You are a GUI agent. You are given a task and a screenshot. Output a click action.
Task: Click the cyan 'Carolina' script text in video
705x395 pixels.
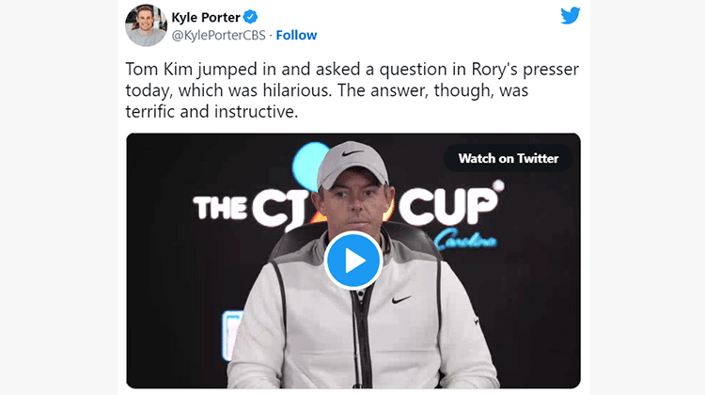465,240
